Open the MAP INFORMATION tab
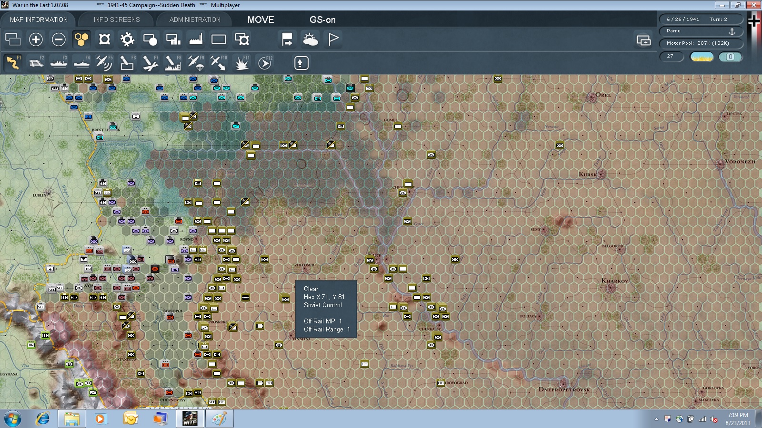Image resolution: width=762 pixels, height=428 pixels. point(39,19)
